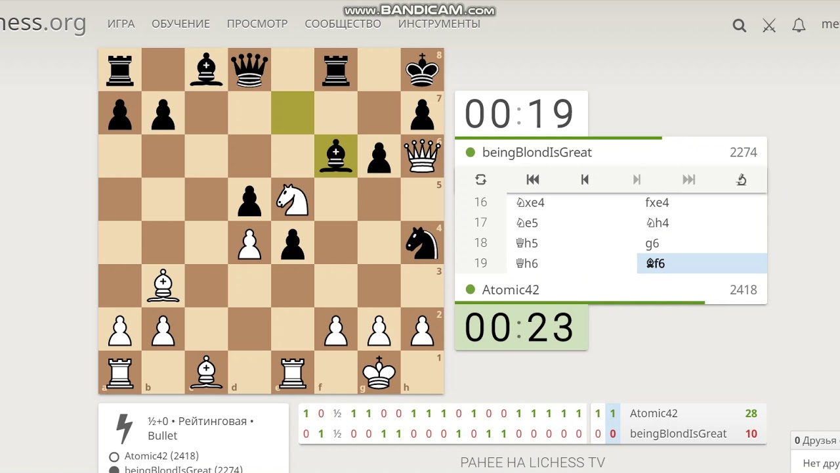Click the black knight on h4
Image resolution: width=840 pixels, height=473 pixels.
422,242
